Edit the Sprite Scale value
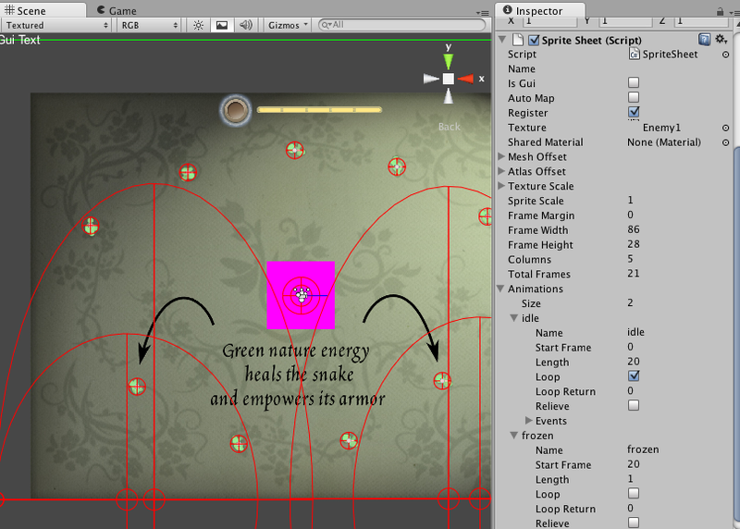Viewport: 740px width, 529px height. pos(631,201)
